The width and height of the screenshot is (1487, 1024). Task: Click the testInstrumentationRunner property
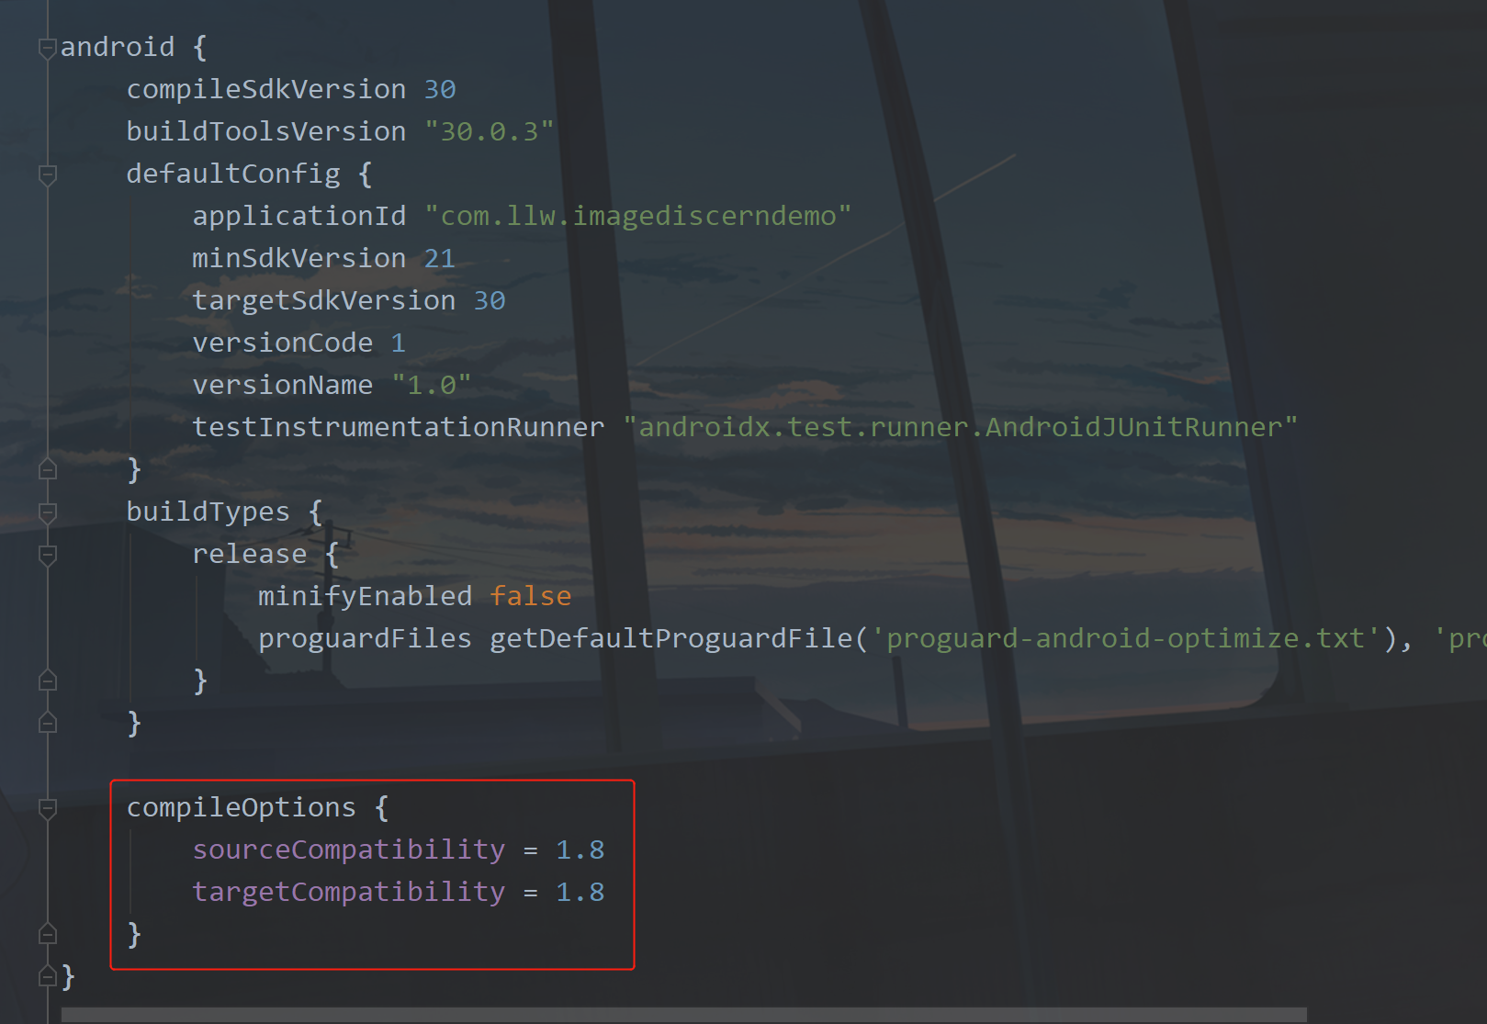click(x=399, y=427)
